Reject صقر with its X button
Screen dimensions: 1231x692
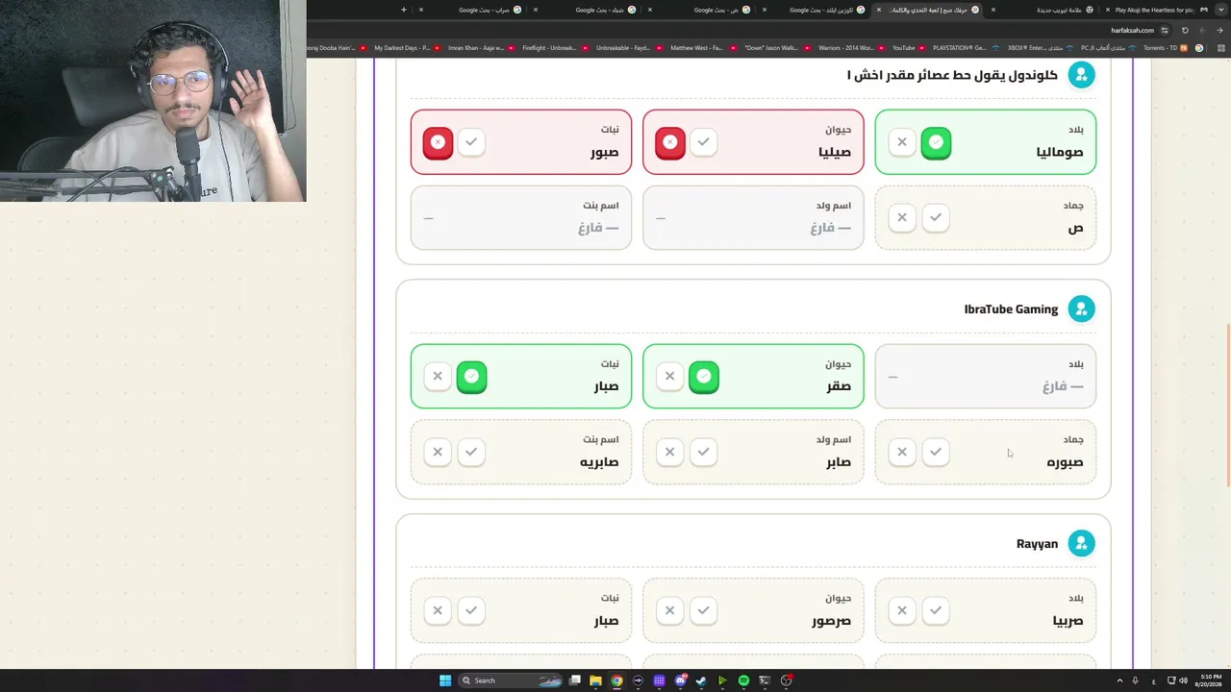[670, 377]
